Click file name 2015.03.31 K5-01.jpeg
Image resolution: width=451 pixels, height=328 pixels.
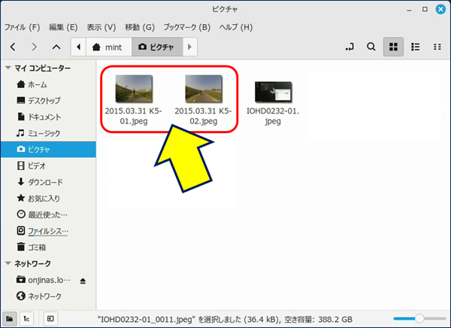click(x=134, y=116)
